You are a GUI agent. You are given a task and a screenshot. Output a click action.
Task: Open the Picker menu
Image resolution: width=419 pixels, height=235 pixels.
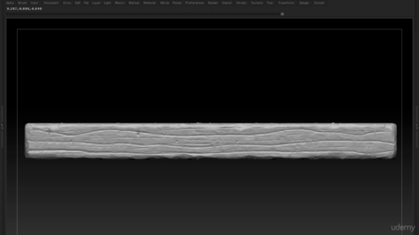pos(177,3)
